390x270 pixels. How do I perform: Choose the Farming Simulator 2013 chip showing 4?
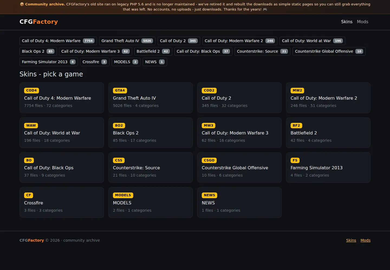[x=49, y=62]
